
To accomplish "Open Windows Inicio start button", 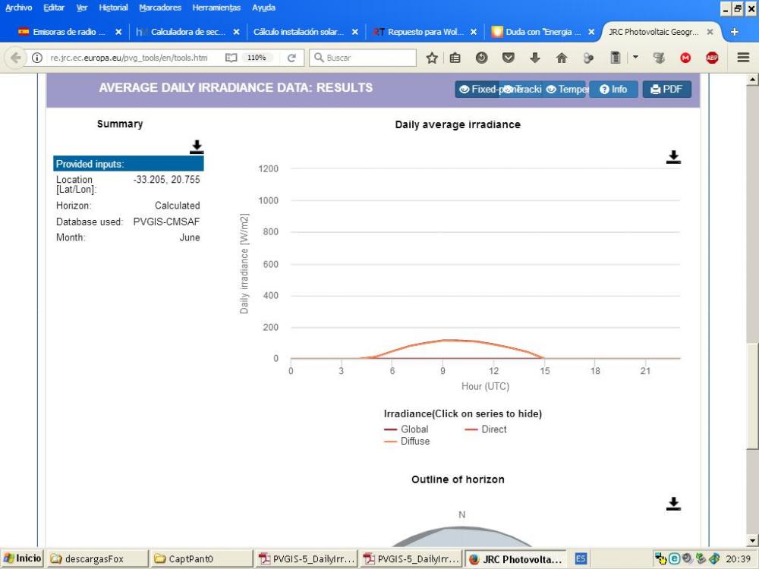I will click(x=22, y=559).
